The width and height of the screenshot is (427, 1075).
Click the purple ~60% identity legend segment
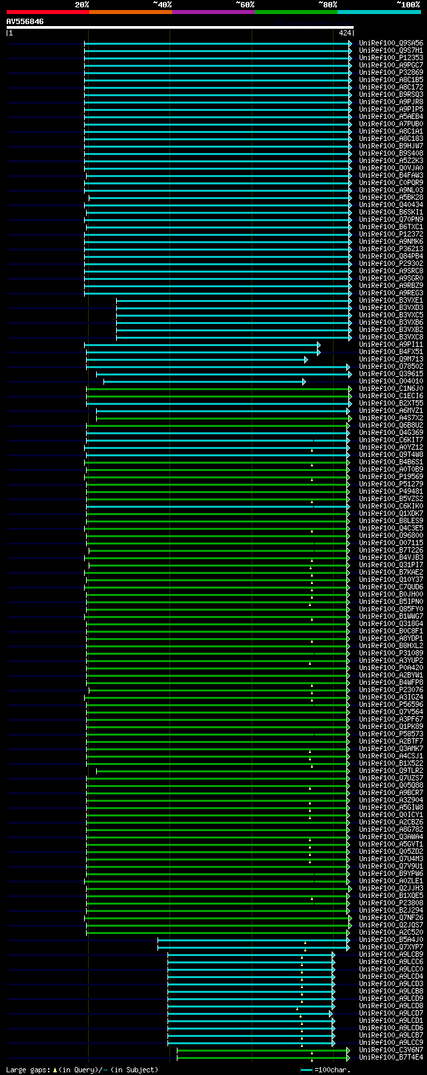click(x=213, y=11)
